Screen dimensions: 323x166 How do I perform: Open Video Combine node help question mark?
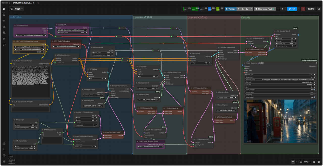[316, 63]
